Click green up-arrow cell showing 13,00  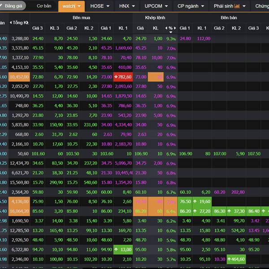pyautogui.click(x=122, y=249)
